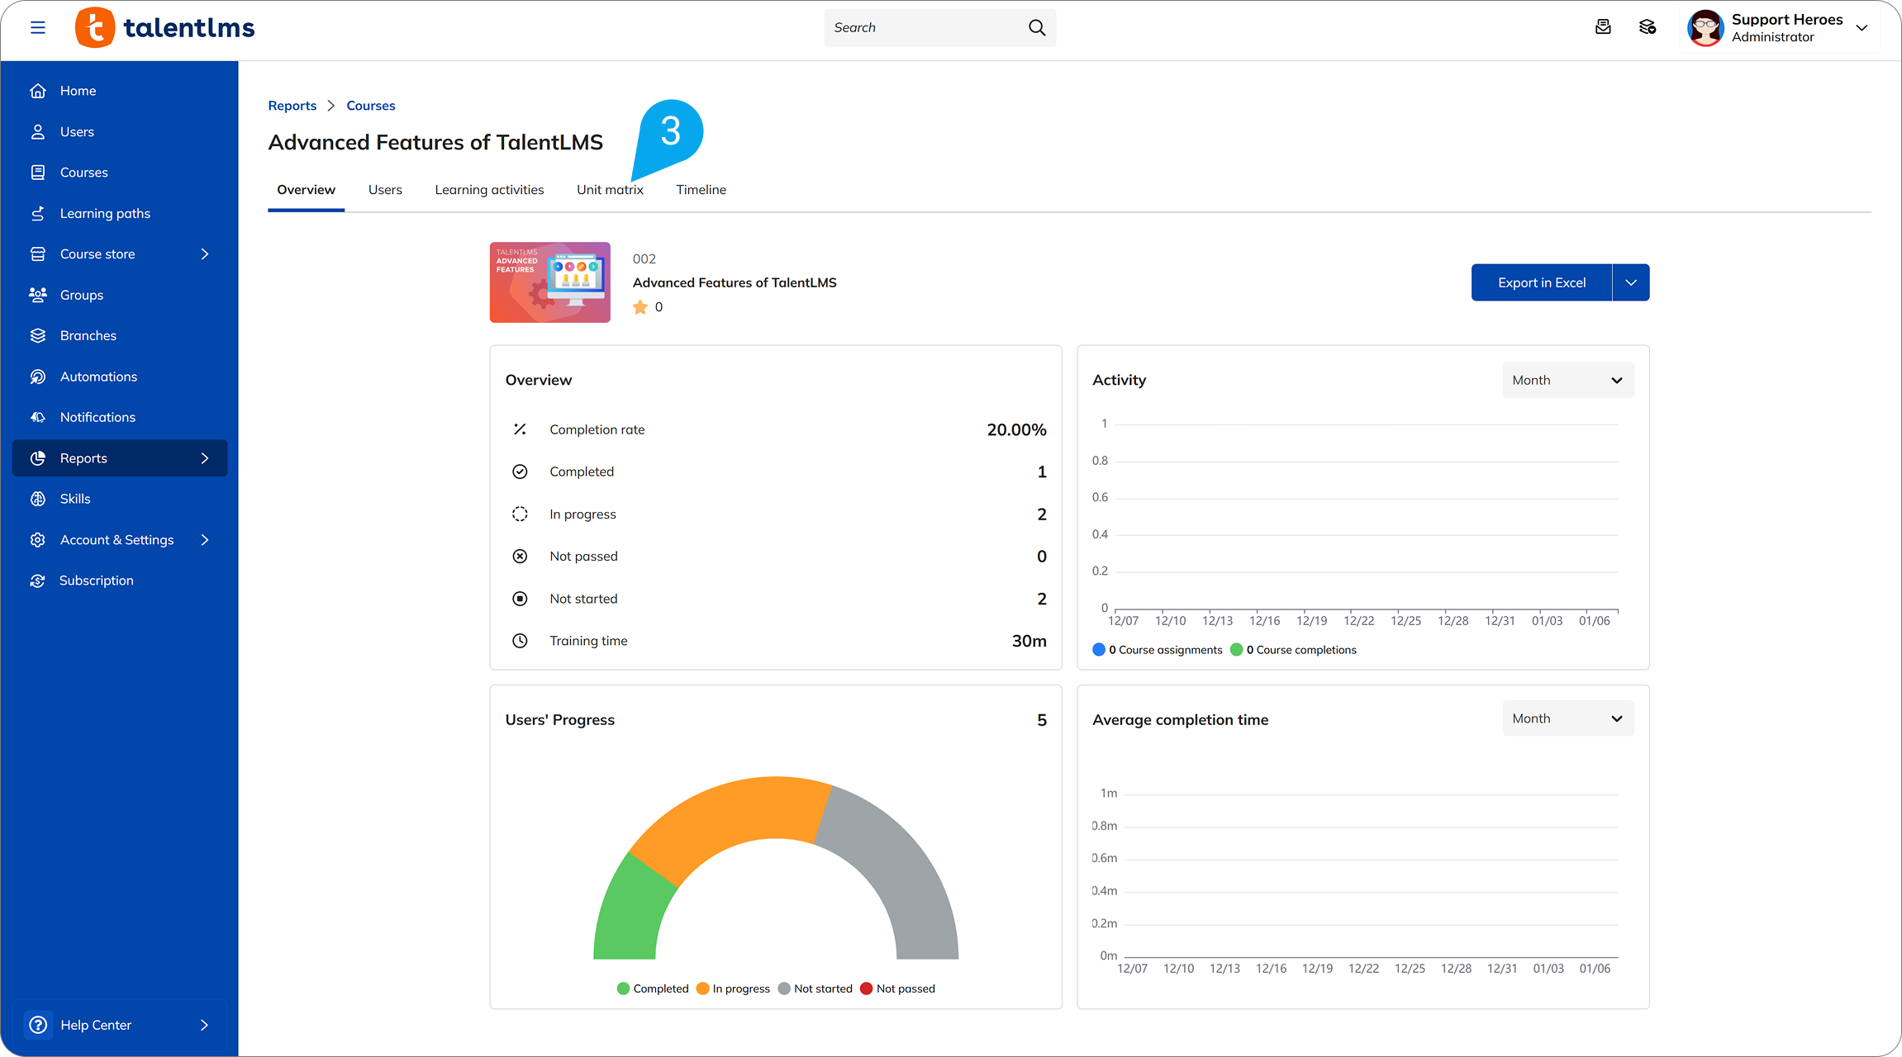Image resolution: width=1902 pixels, height=1057 pixels.
Task: Open the Help Center question mark icon
Action: (38, 1025)
